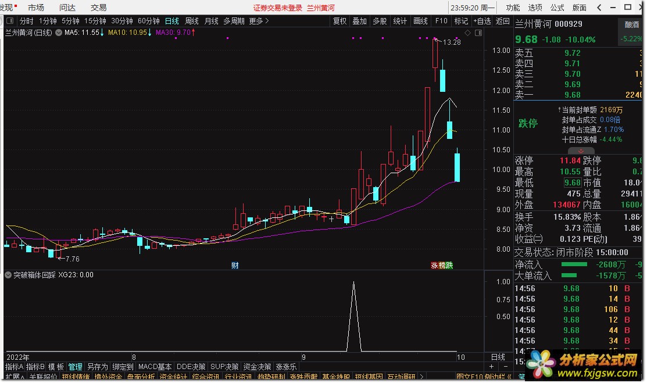This screenshot has width=647, height=383.
Task: Click the 叠加 toolbar button
Action: [x=359, y=21]
